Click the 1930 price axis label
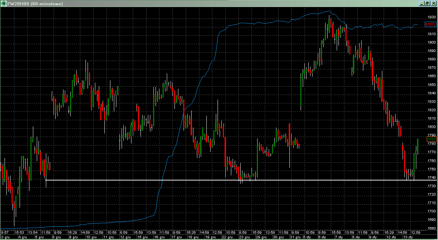The height and width of the screenshot is (240, 438). (432, 17)
